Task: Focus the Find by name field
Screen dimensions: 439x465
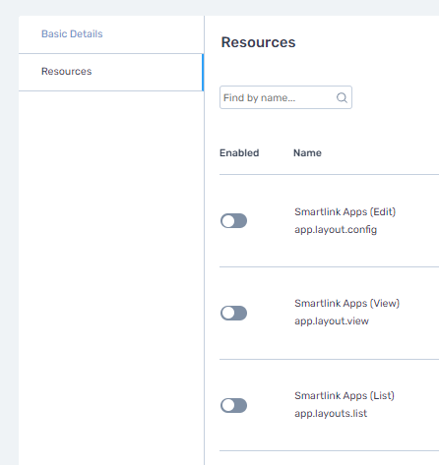Action: [285, 97]
